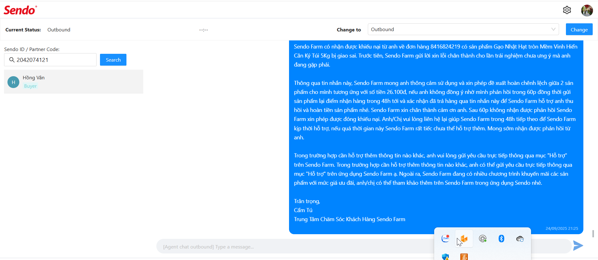
Task: Click the Buyer tag label
Action: tap(31, 86)
